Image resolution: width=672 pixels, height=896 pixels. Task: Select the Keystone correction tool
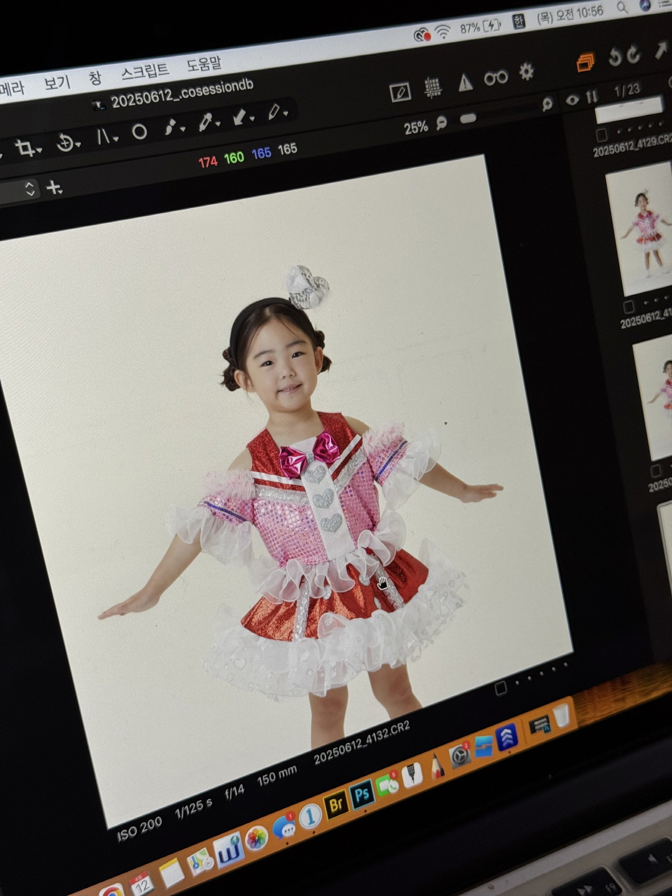pos(104,137)
